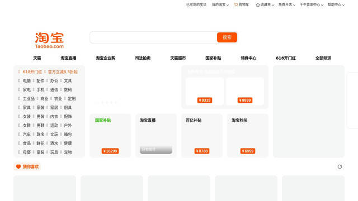Screen dimensions: 358x201
Task: Click the Taobao.com logo
Action: [49, 41]
